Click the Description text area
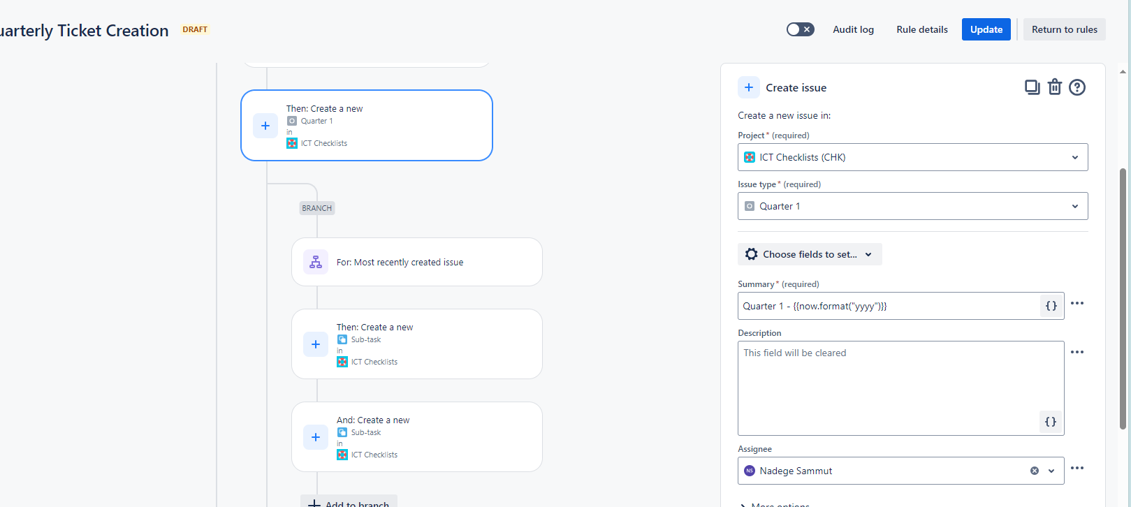 tap(900, 388)
